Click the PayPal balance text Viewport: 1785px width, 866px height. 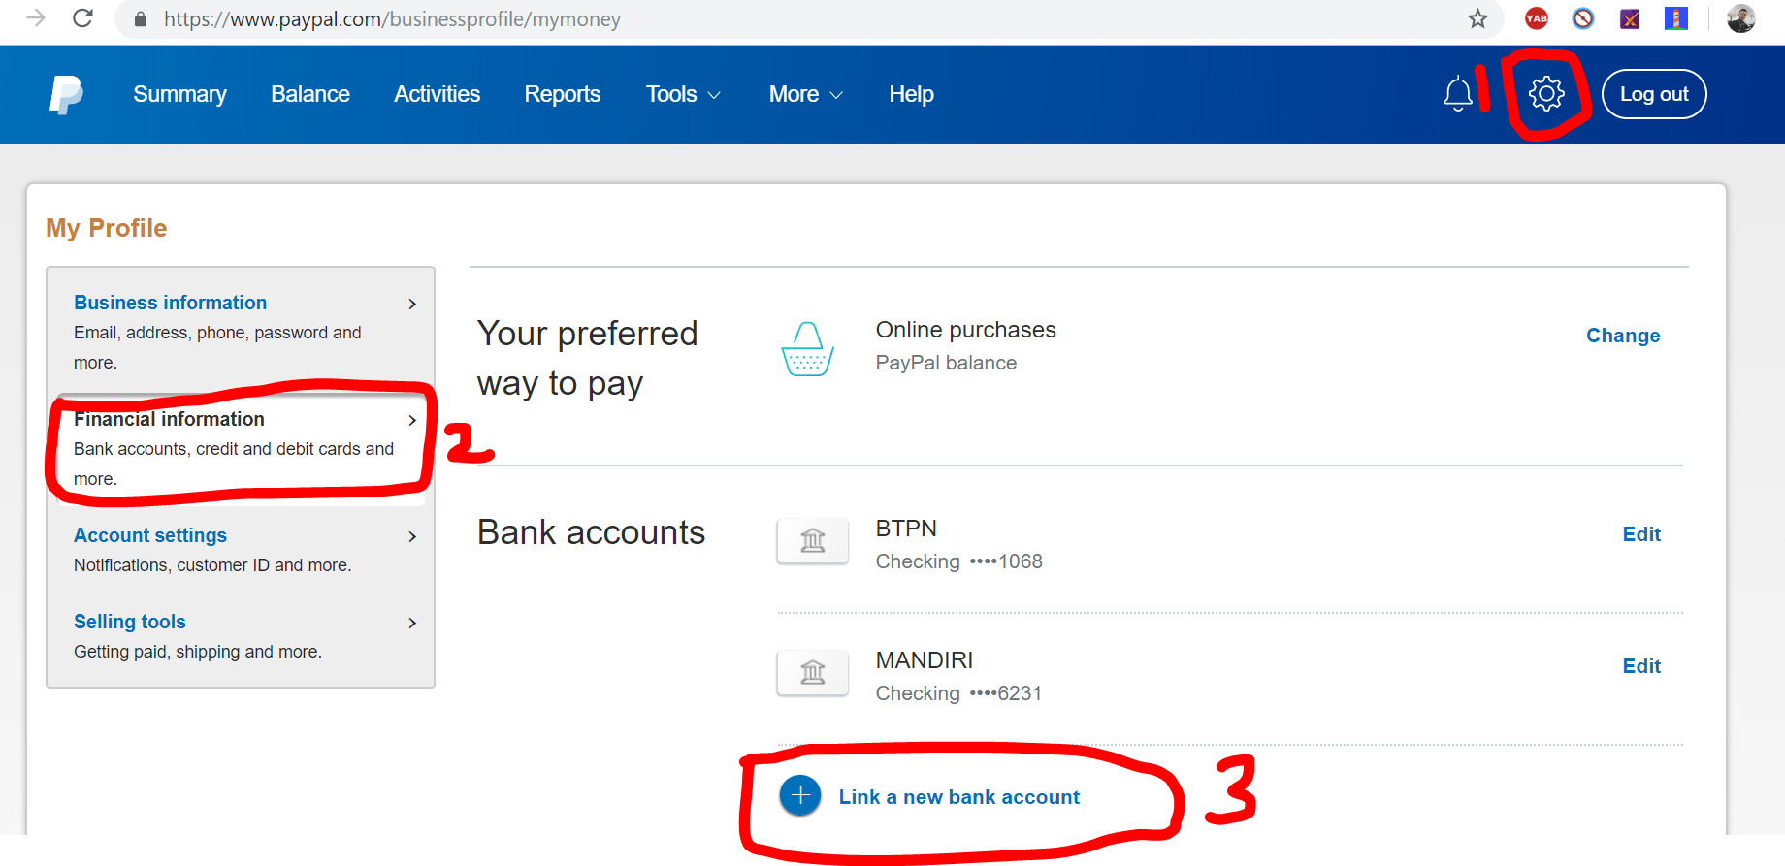[x=946, y=363]
